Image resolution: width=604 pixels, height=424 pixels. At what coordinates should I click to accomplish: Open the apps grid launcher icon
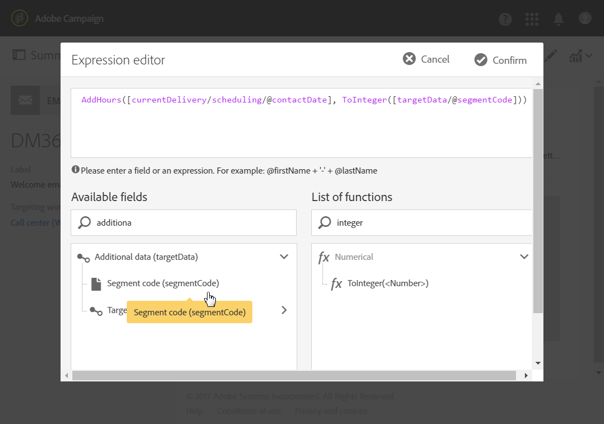point(532,19)
